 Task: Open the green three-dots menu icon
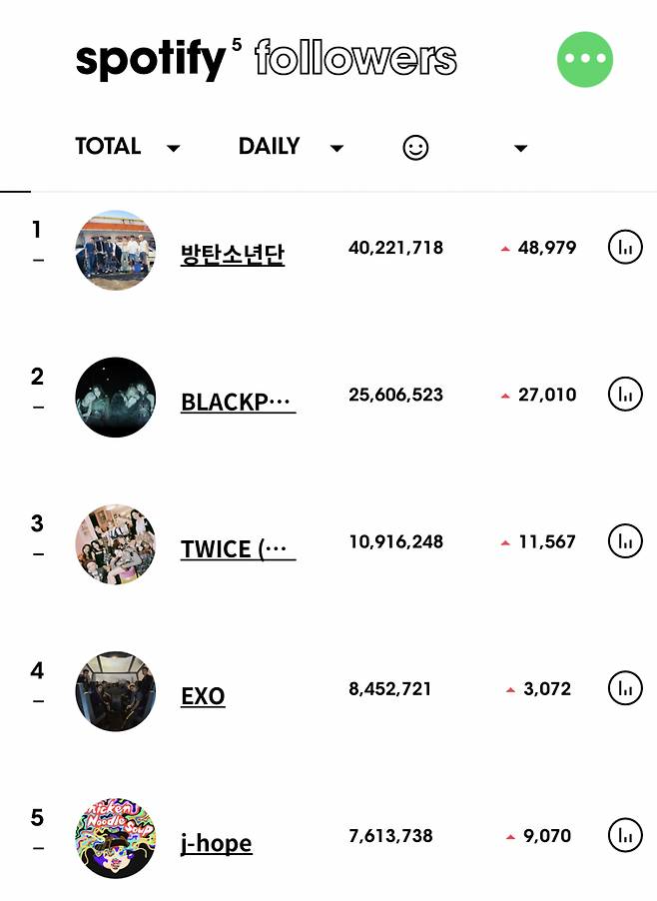(x=585, y=59)
